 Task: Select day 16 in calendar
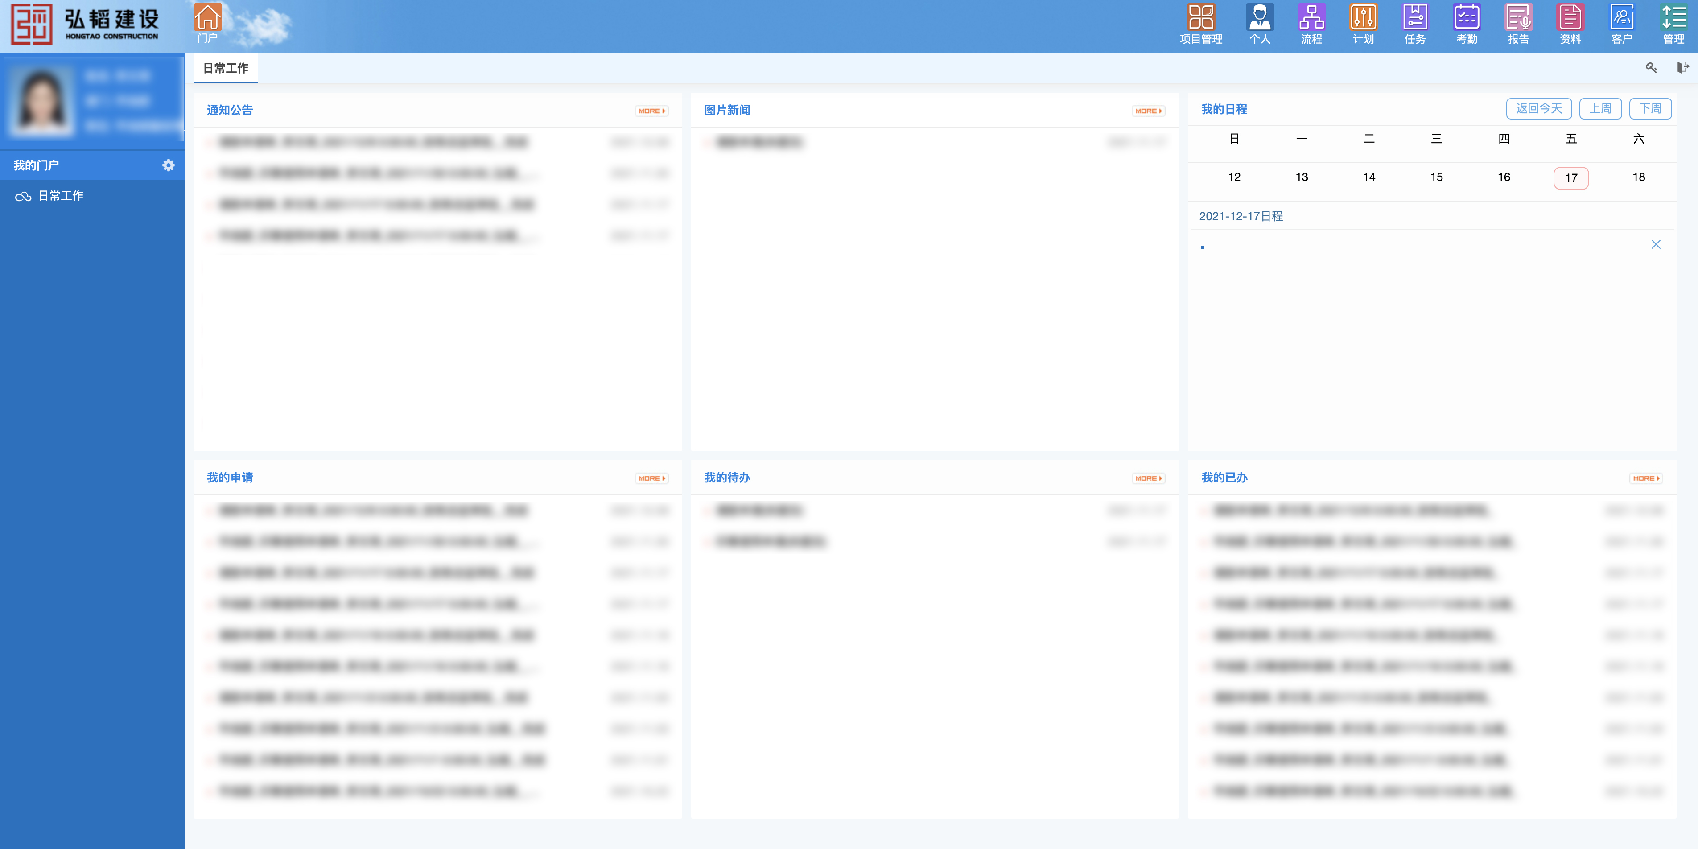pos(1504,177)
